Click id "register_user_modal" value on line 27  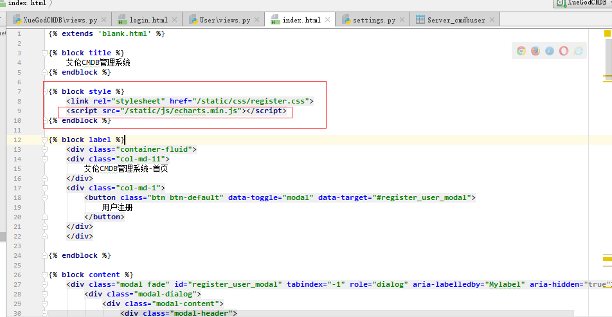coord(235,285)
